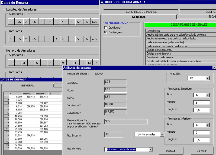Select 6.5 in Longitud Superiores buttons
Image resolution: width=216 pixels, height=155 pixels.
pyautogui.click(x=95, y=22)
